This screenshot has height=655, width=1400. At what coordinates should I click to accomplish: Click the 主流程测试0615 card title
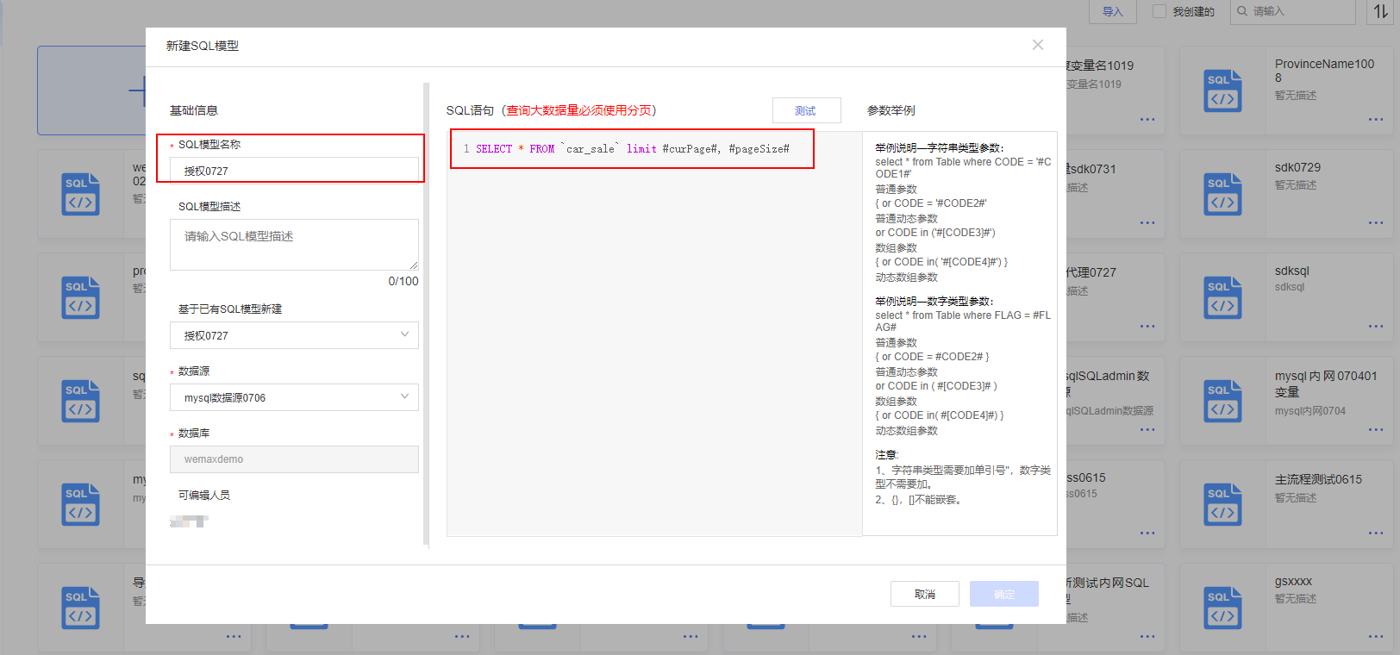pos(1318,479)
